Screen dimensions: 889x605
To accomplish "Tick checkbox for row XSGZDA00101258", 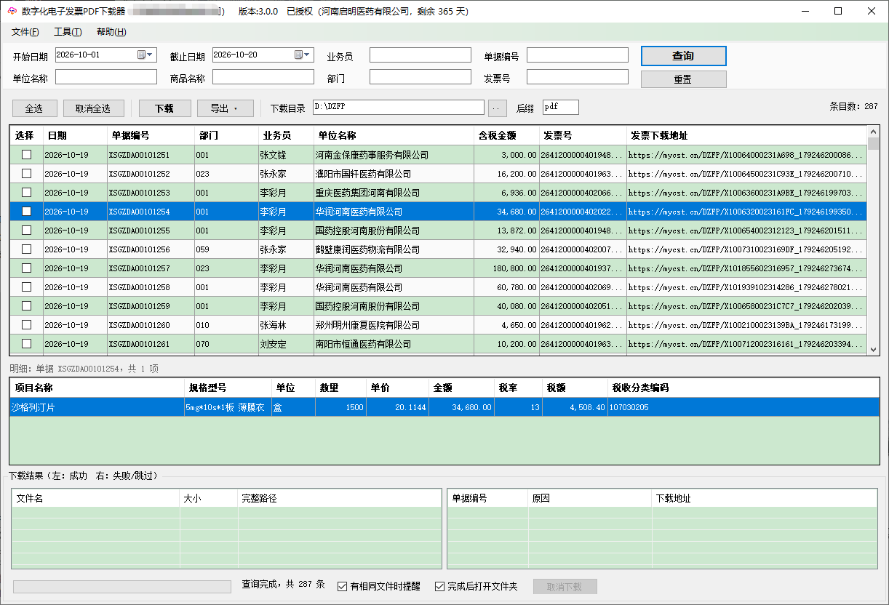I will click(26, 287).
